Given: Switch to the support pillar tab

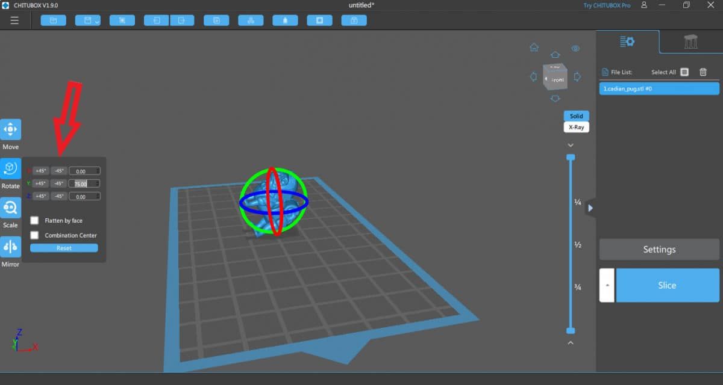Looking at the screenshot, I should [690, 42].
